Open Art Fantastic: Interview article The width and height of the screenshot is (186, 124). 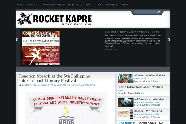[149, 99]
